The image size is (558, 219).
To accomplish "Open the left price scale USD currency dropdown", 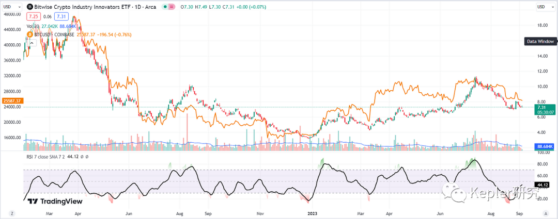I will (12, 6).
